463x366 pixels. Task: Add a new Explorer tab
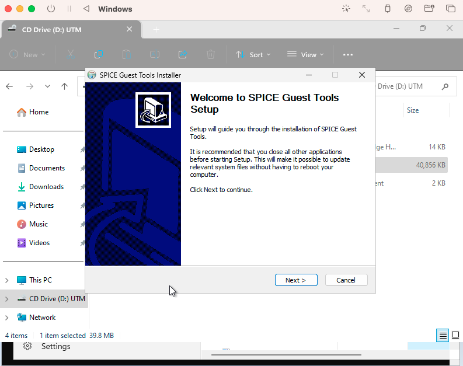[156, 30]
